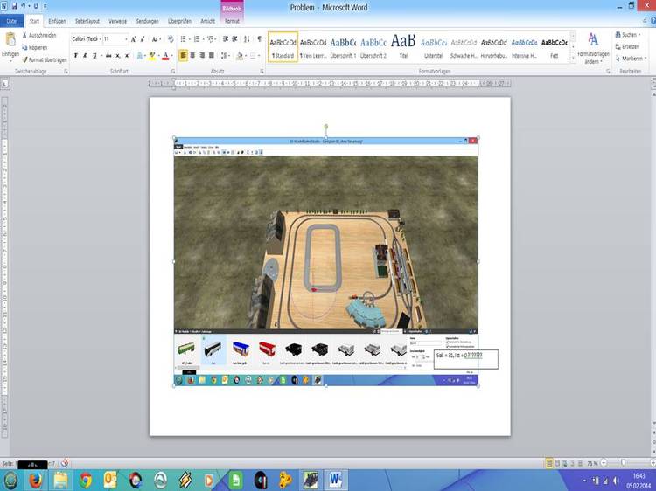
Task: Click Suchen find button
Action: tap(628, 35)
